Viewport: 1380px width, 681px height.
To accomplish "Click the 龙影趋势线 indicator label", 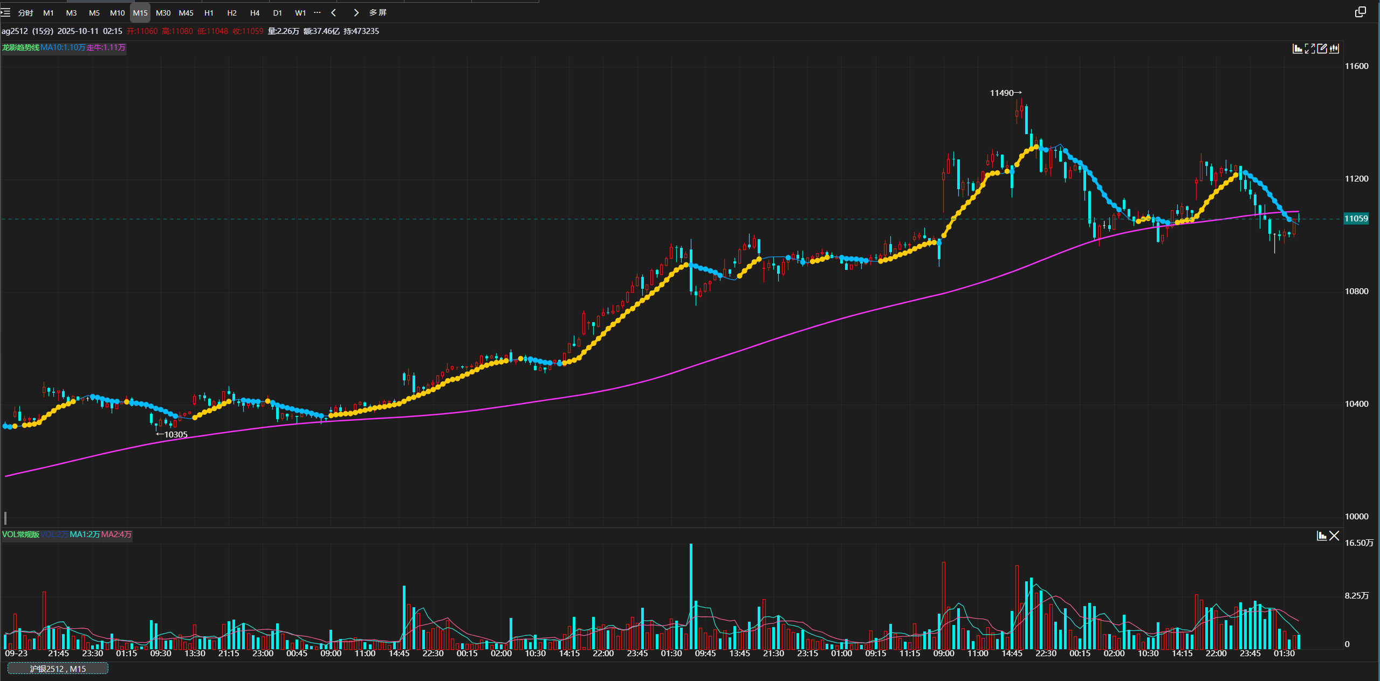I will pos(20,47).
